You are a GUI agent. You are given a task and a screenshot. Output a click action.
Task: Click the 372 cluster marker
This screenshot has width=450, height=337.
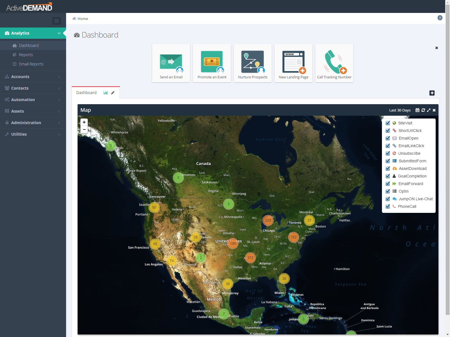point(250,258)
